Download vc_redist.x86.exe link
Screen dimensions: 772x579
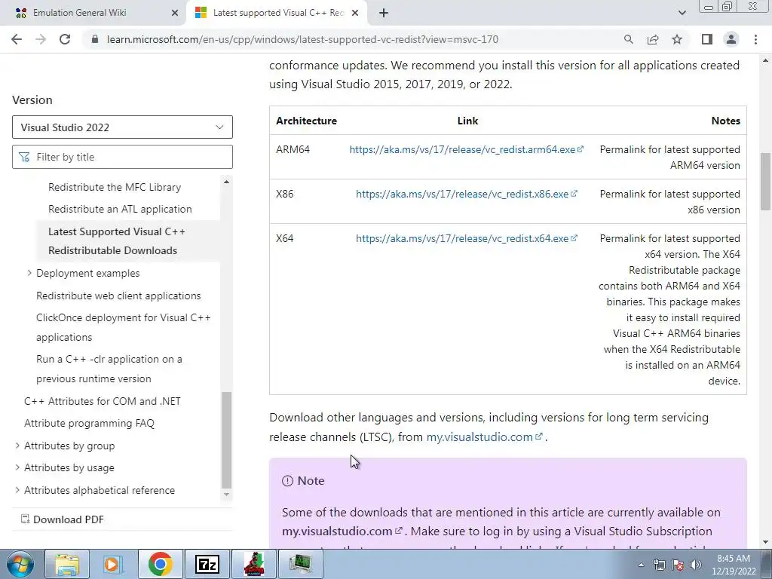coord(466,194)
